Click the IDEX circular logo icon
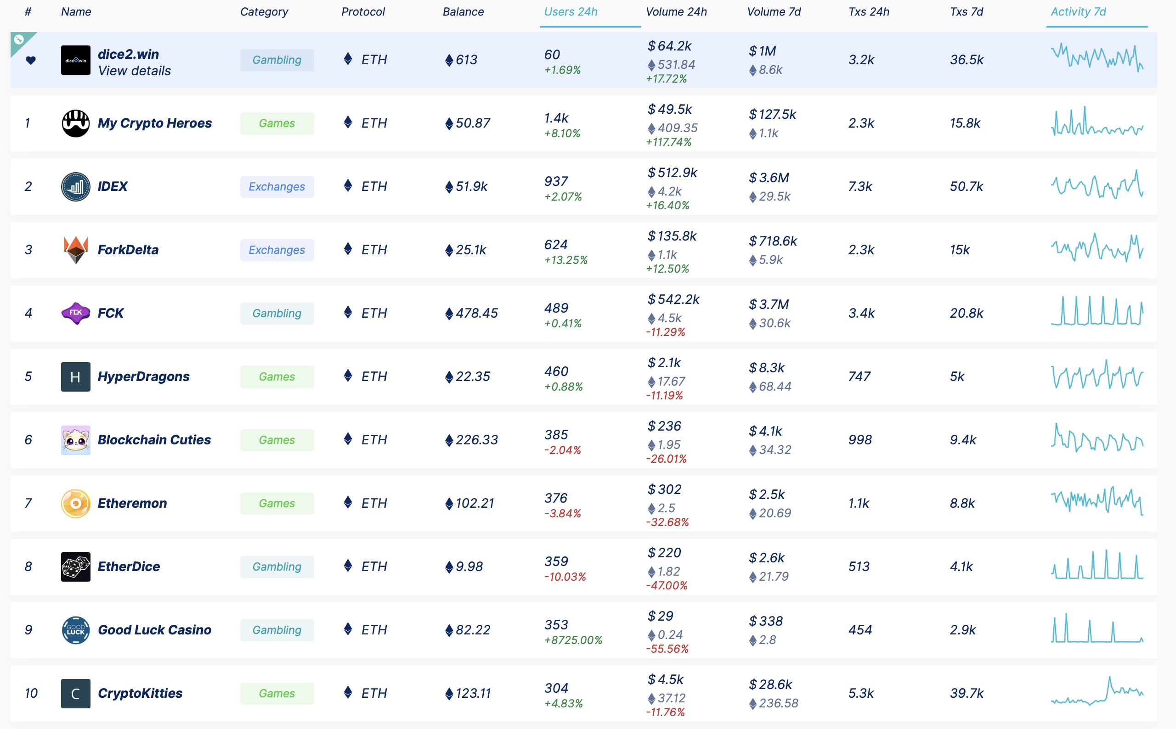 tap(76, 186)
